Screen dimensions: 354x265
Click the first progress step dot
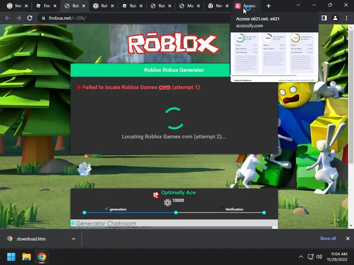(x=84, y=213)
